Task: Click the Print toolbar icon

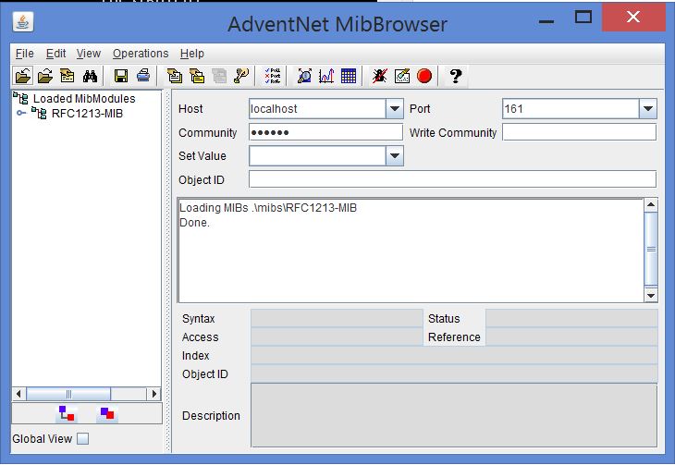Action: pyautogui.click(x=143, y=76)
